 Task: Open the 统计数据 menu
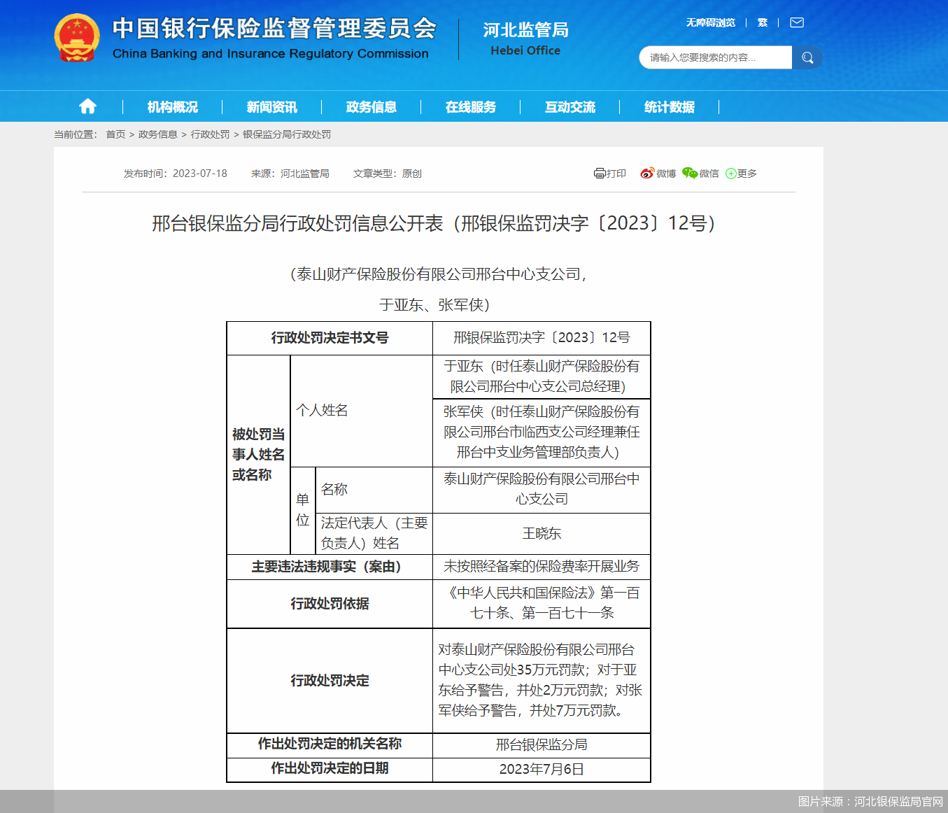tap(670, 106)
